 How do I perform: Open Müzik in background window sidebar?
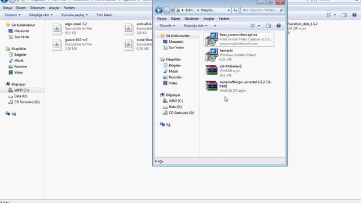click(19, 60)
